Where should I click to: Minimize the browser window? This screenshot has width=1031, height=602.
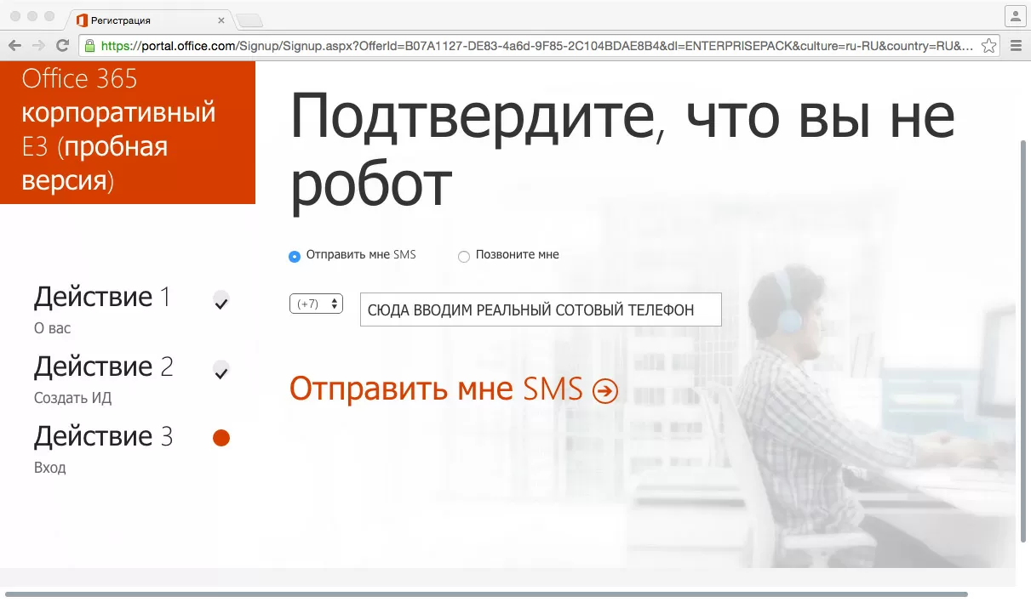pyautogui.click(x=33, y=16)
